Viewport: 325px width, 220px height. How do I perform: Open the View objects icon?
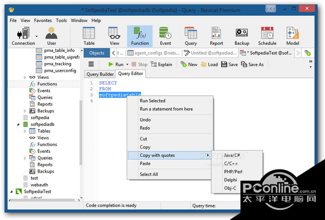114,36
